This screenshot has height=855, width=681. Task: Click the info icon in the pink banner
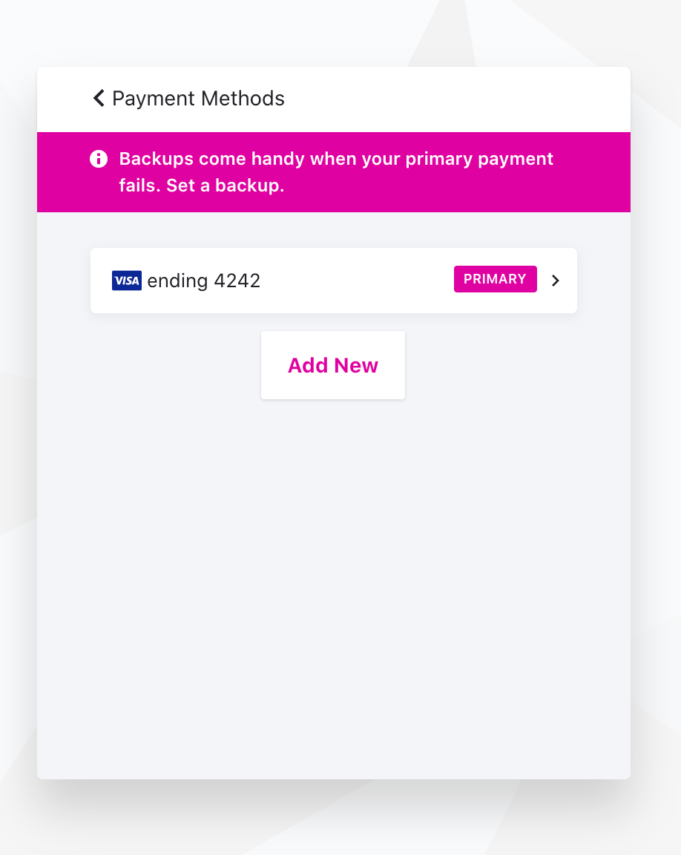(x=99, y=159)
